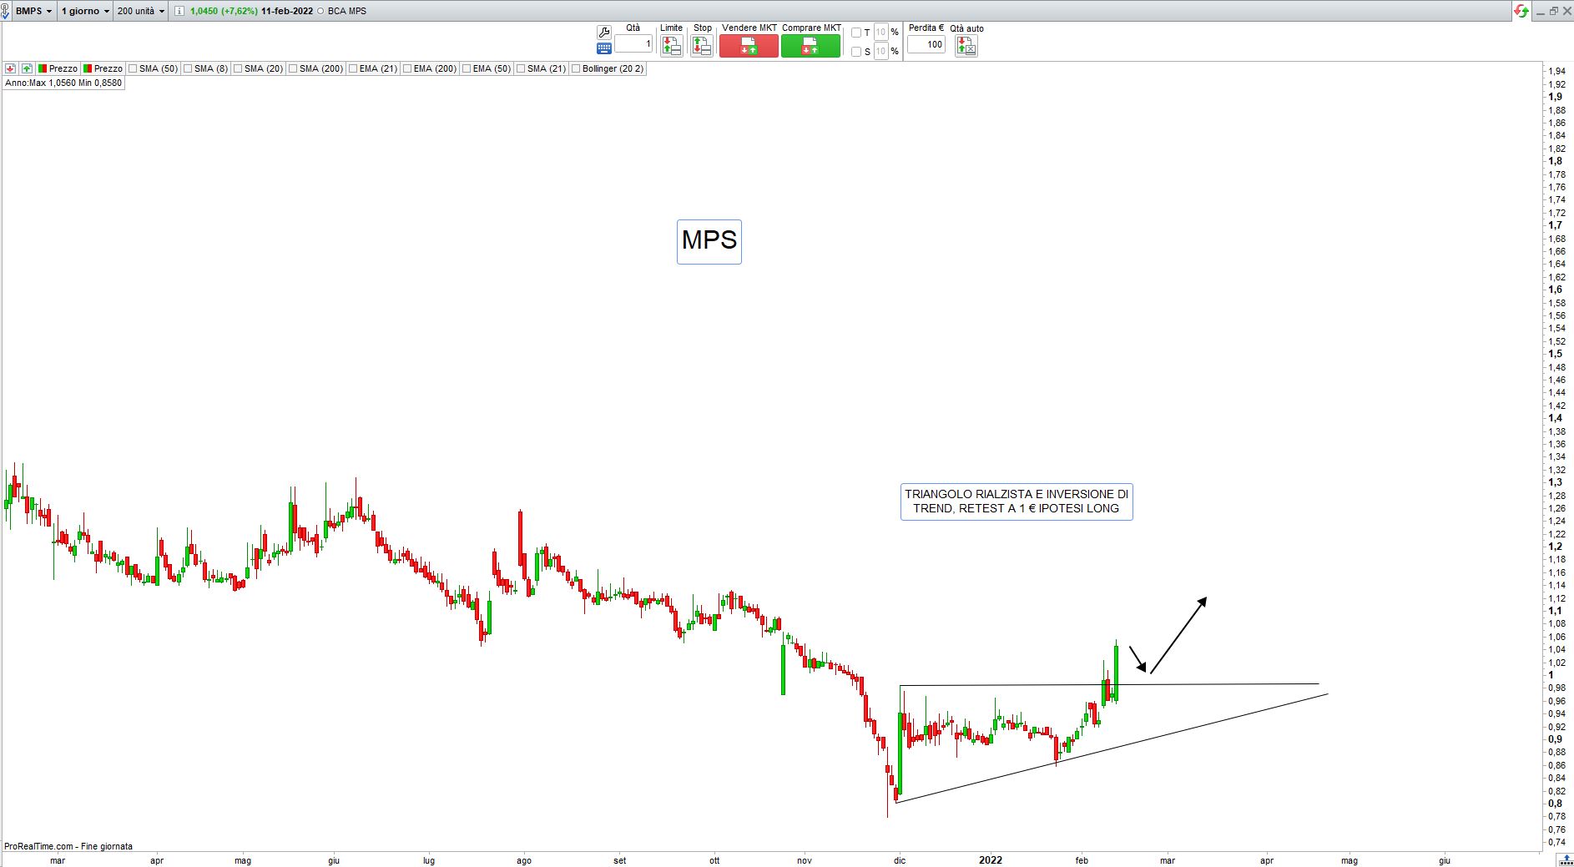Select the radio button beside BCA MPS
Image resolution: width=1574 pixels, height=867 pixels.
point(321,11)
